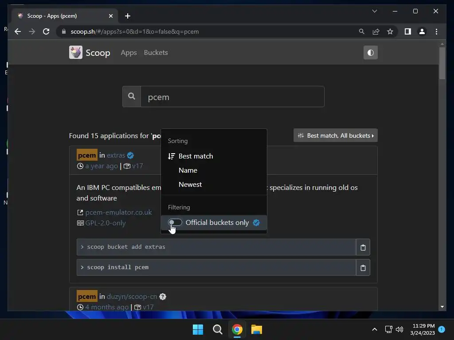Open the Buckets navigation link
The image size is (454, 340).
tap(156, 53)
